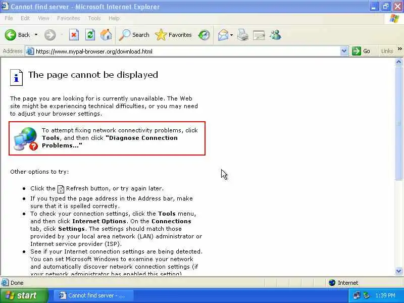Image resolution: width=404 pixels, height=303 pixels.
Task: Click the status bar page icon
Action: click(x=5, y=283)
